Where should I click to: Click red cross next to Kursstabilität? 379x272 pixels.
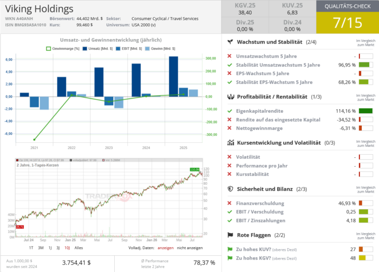229,174
